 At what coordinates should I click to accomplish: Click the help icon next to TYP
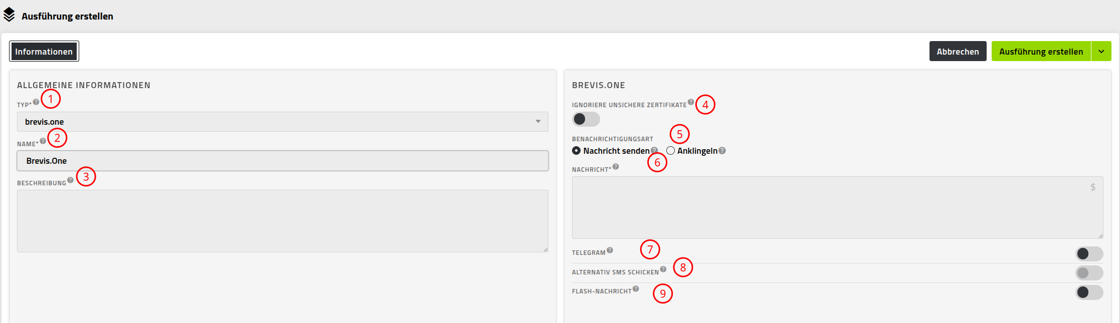(x=36, y=102)
